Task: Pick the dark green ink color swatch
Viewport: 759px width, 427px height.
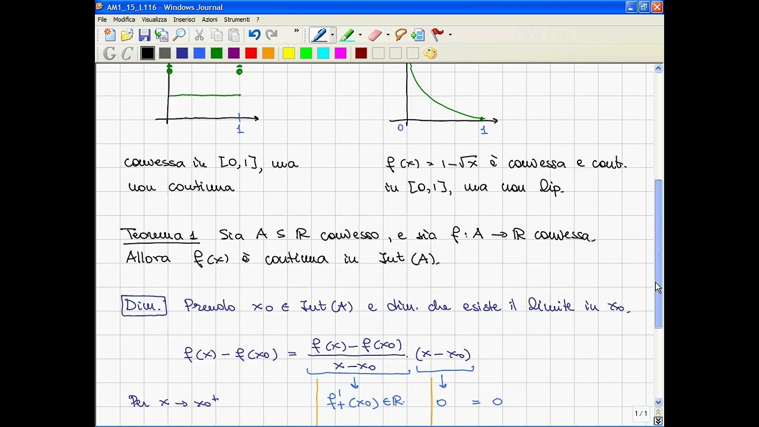Action: tap(216, 53)
